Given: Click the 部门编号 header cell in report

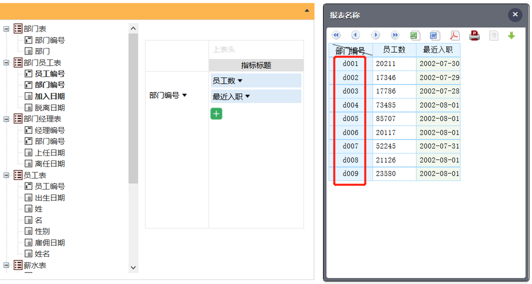Looking at the screenshot, I should [350, 50].
